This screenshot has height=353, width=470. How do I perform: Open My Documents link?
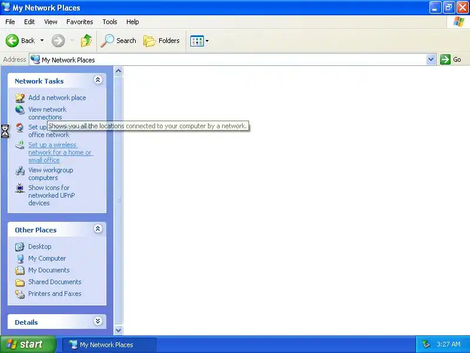[49, 270]
